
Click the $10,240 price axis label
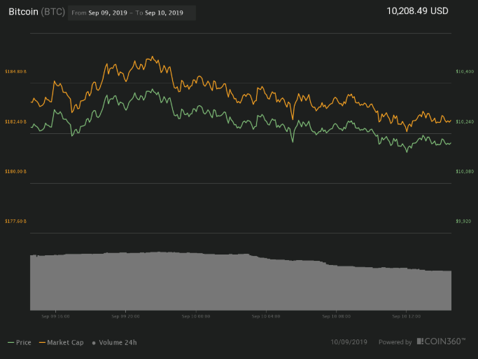(x=465, y=122)
